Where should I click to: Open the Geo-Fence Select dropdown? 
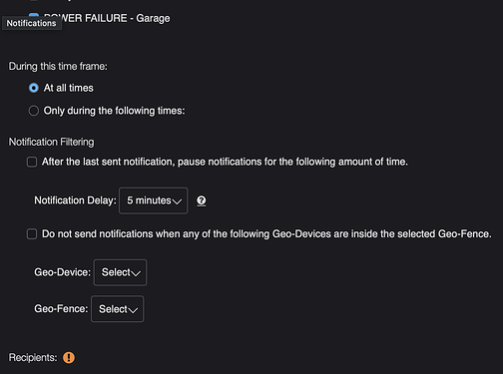click(x=118, y=309)
